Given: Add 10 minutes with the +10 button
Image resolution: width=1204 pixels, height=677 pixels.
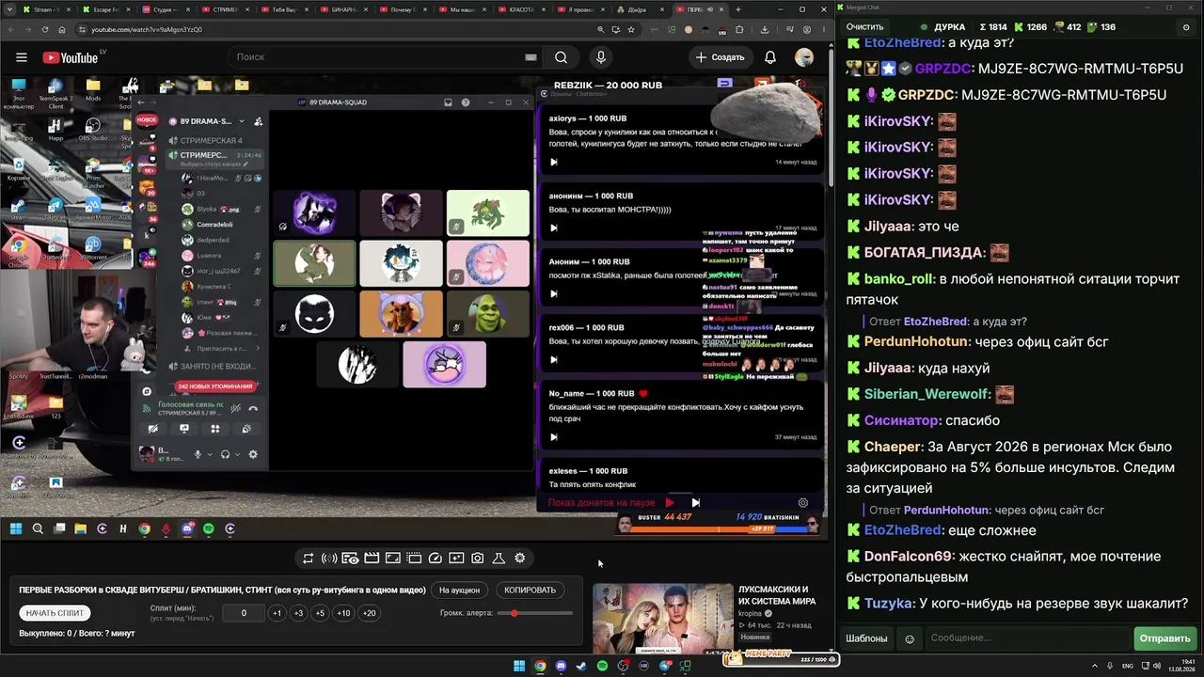Looking at the screenshot, I should (x=343, y=613).
